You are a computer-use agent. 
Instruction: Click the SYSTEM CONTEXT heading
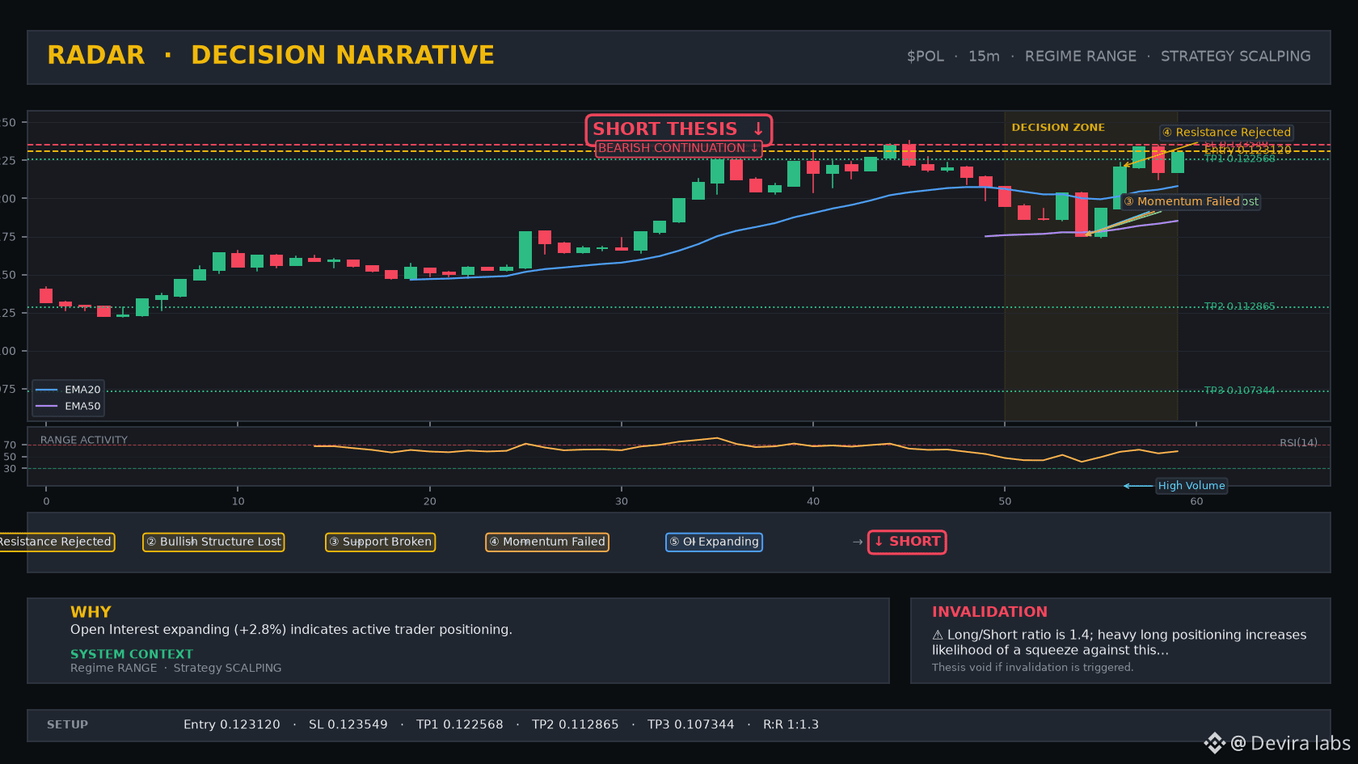point(132,654)
